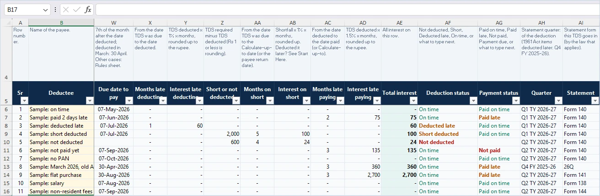Viewport: 600px width, 196px height.
Task: Click the due date '30-Apr-2026'
Action: click(114, 167)
